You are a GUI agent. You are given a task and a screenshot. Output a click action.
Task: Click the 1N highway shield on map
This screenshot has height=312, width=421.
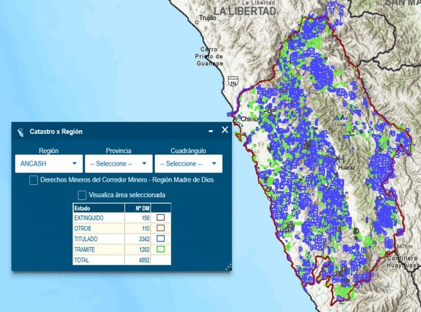click(233, 84)
